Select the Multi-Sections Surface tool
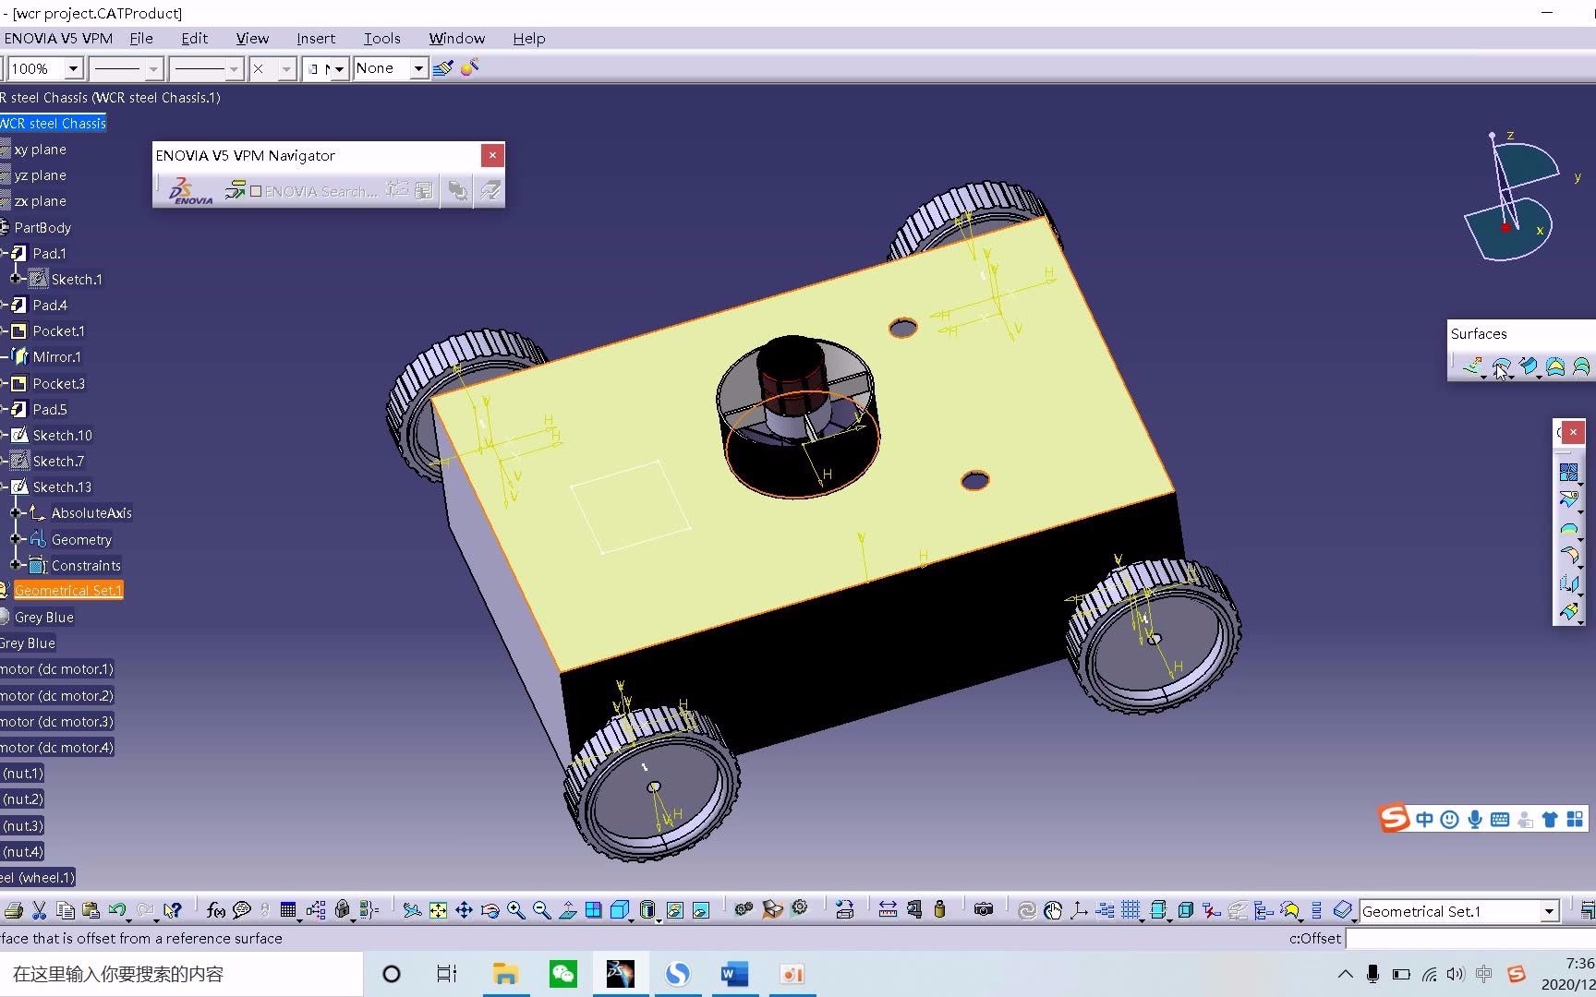This screenshot has height=997, width=1596. [1582, 366]
